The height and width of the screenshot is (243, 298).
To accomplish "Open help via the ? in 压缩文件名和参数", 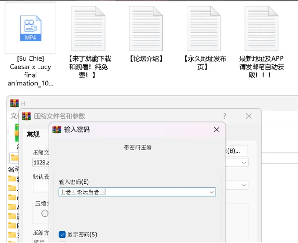I will [x=224, y=116].
